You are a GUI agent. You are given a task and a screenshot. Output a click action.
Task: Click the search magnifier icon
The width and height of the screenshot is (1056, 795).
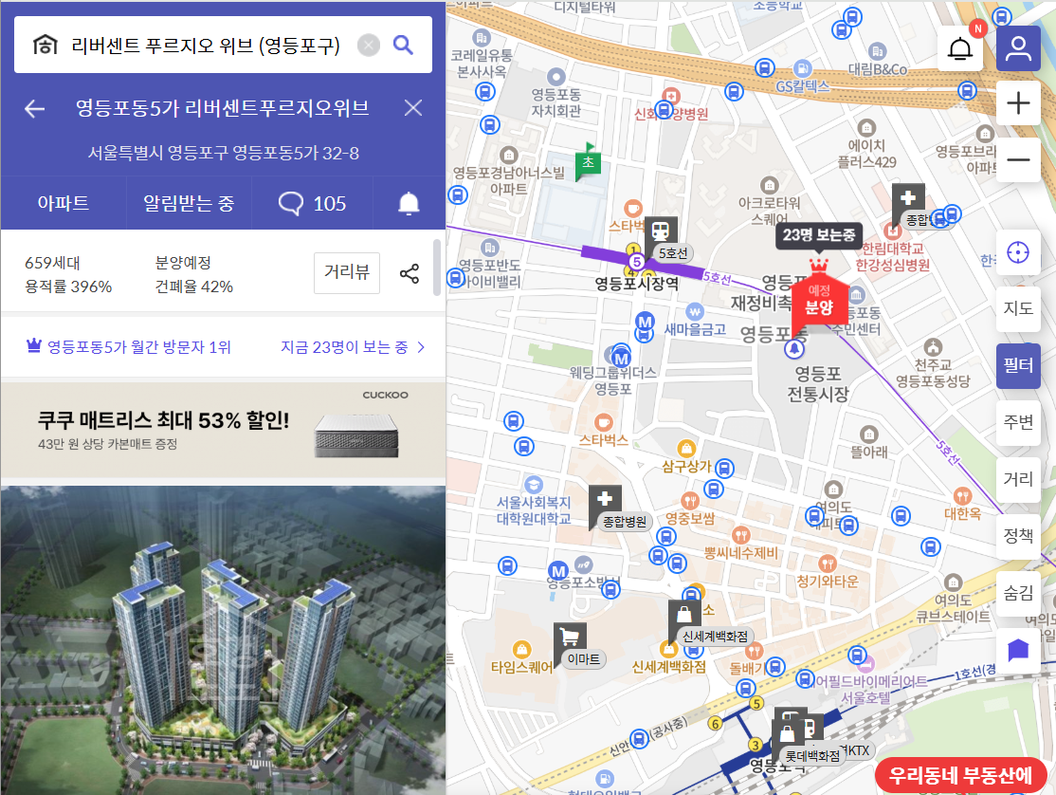pyautogui.click(x=403, y=45)
